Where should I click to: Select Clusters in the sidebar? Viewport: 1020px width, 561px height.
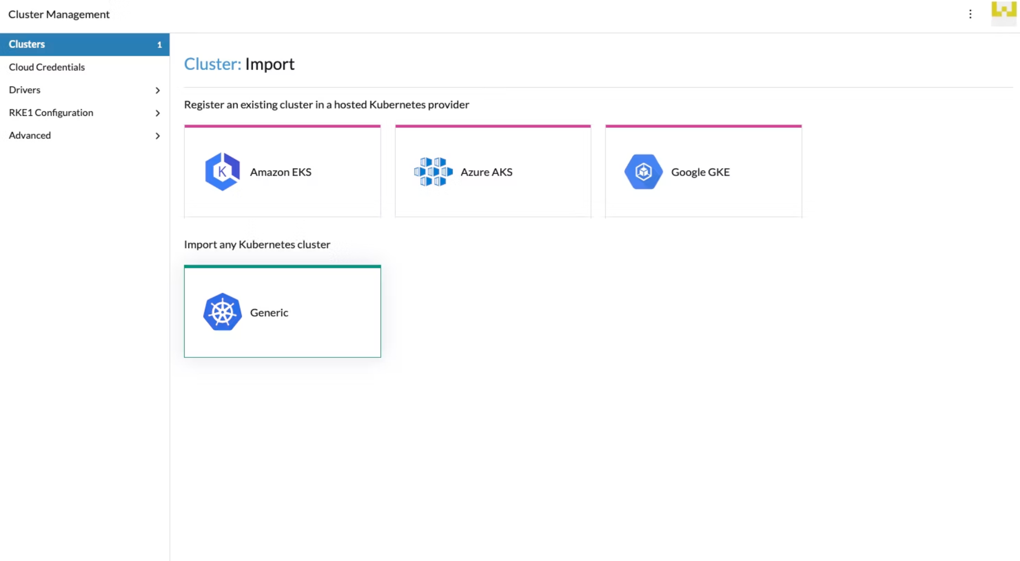point(27,44)
